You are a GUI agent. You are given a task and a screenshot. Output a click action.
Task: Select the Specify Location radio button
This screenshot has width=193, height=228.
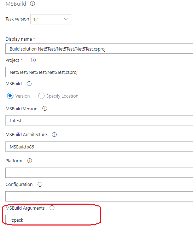tap(41, 96)
